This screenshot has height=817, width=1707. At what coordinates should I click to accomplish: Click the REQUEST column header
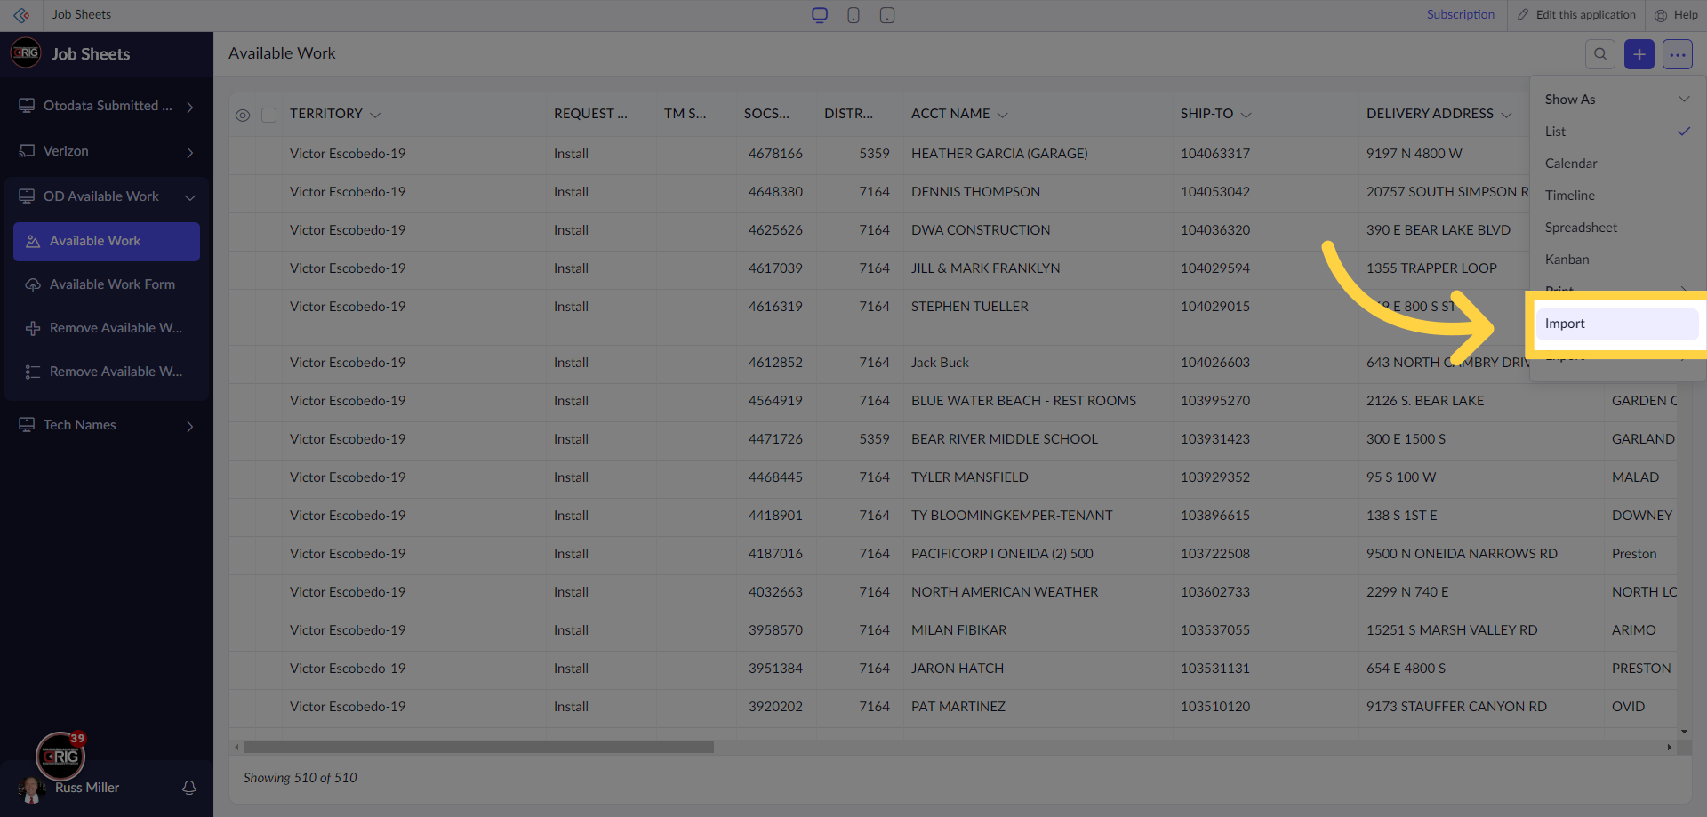click(x=590, y=114)
